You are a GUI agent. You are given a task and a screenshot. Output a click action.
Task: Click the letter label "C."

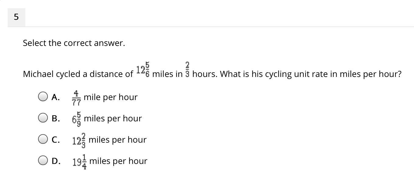(x=55, y=140)
